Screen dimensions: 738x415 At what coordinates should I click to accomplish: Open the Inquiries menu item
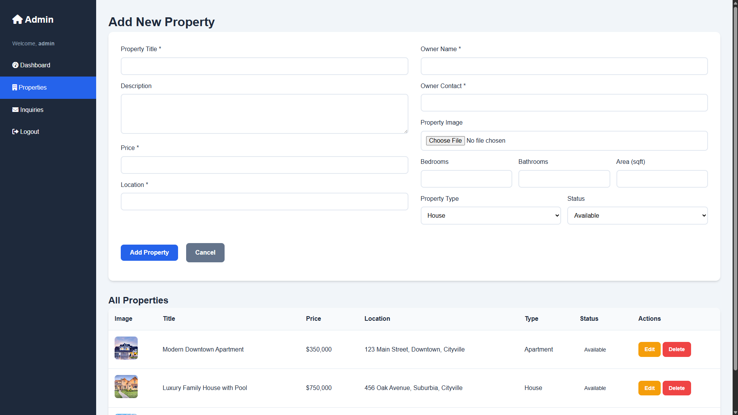[32, 110]
